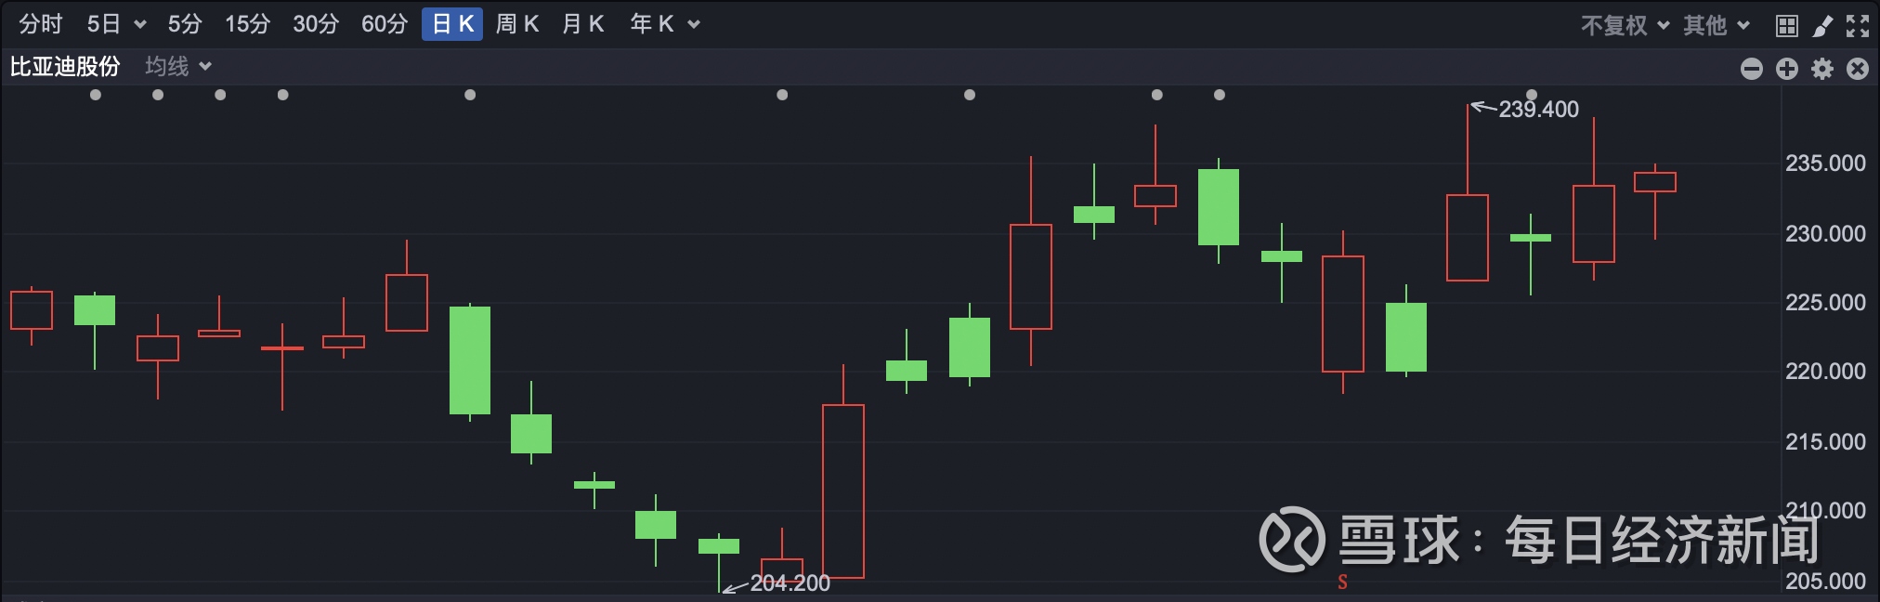Remove the 比亚迪股份 chart panel
1880x602 pixels.
click(1858, 69)
